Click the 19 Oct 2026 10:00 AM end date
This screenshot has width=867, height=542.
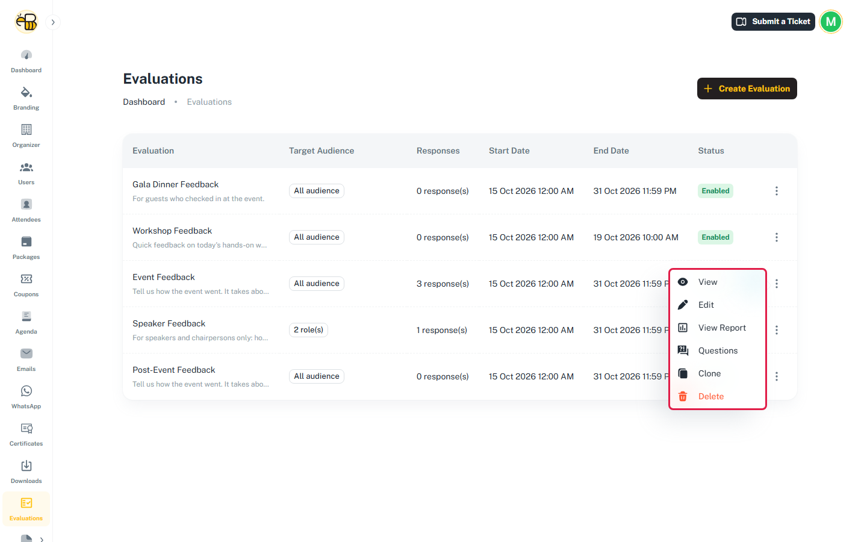tap(636, 237)
